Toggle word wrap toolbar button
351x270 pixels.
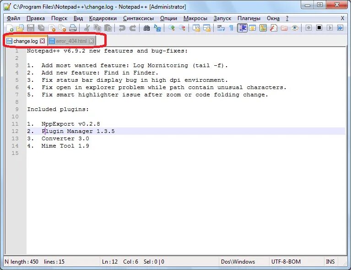[221, 28]
